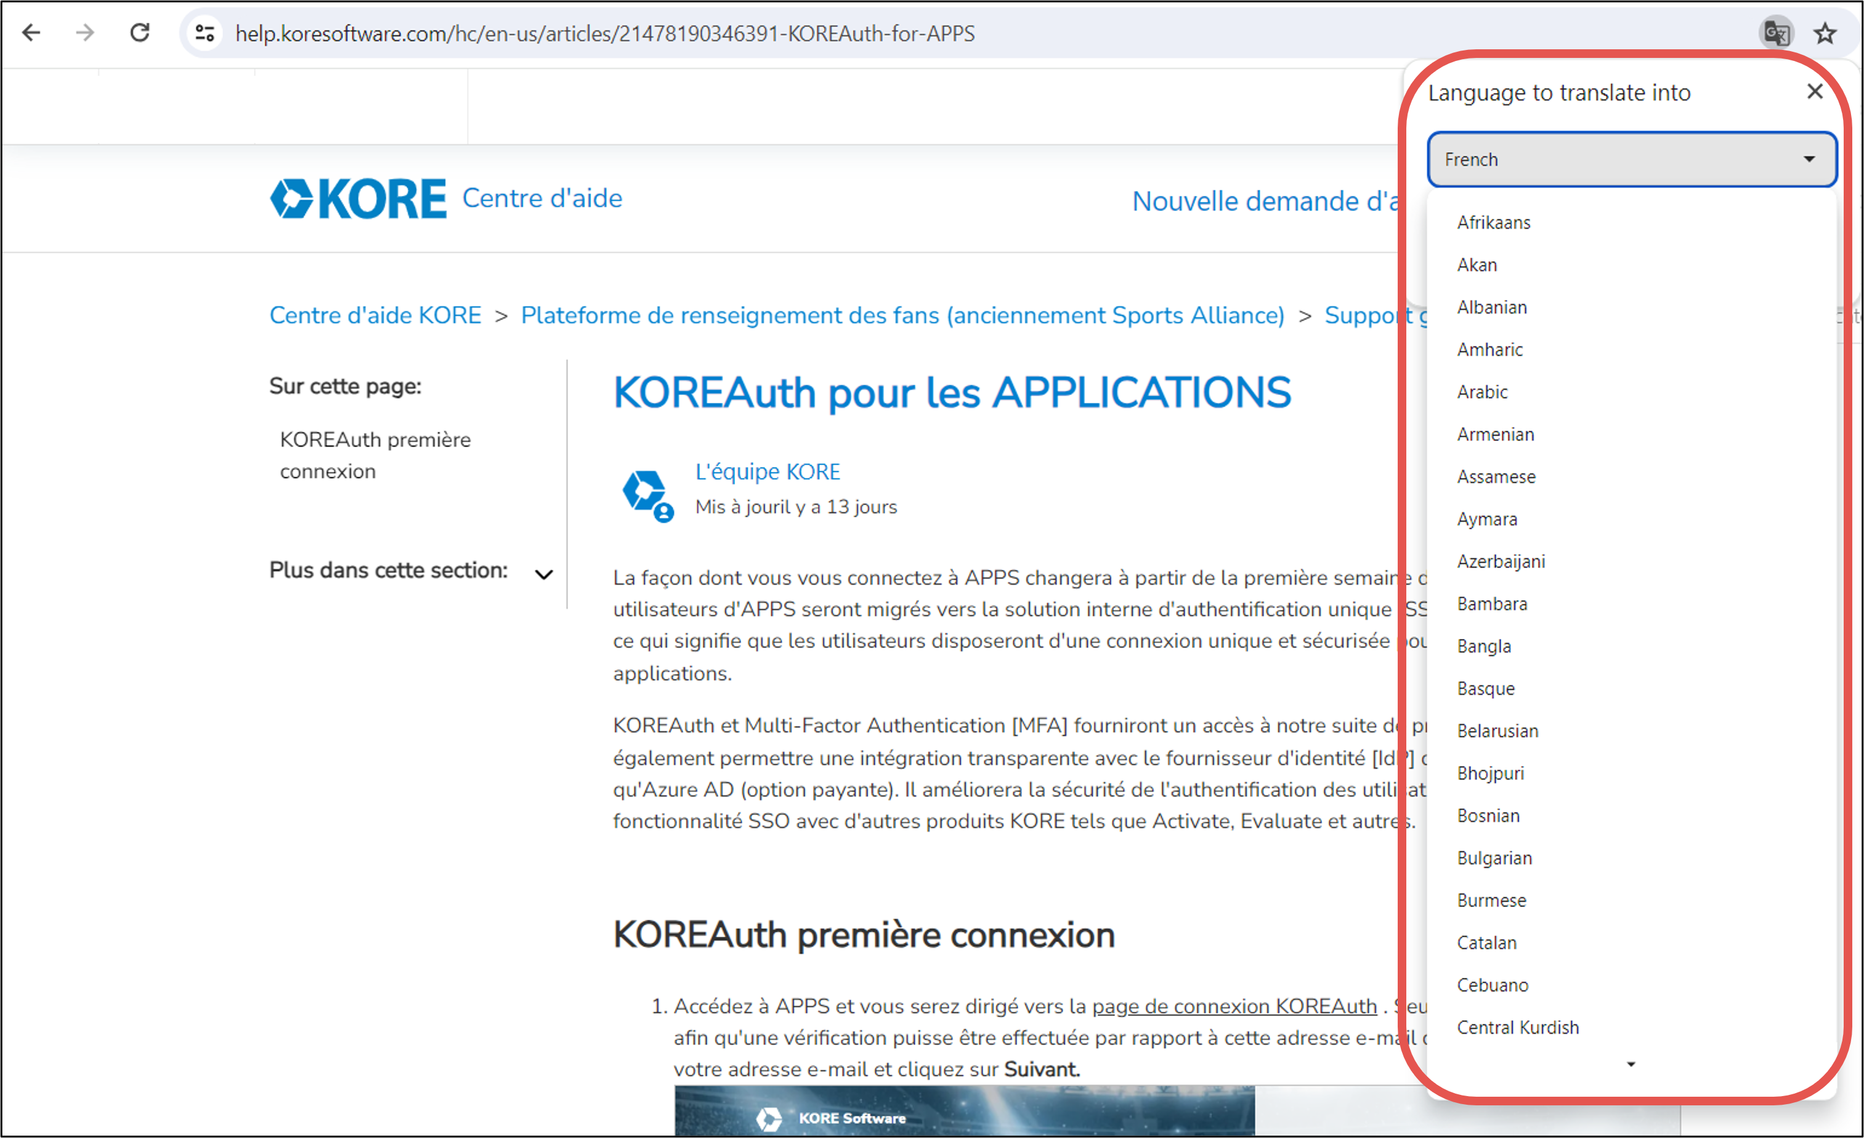The image size is (1864, 1138).
Task: Click the browser forward arrow
Action: pyautogui.click(x=86, y=33)
